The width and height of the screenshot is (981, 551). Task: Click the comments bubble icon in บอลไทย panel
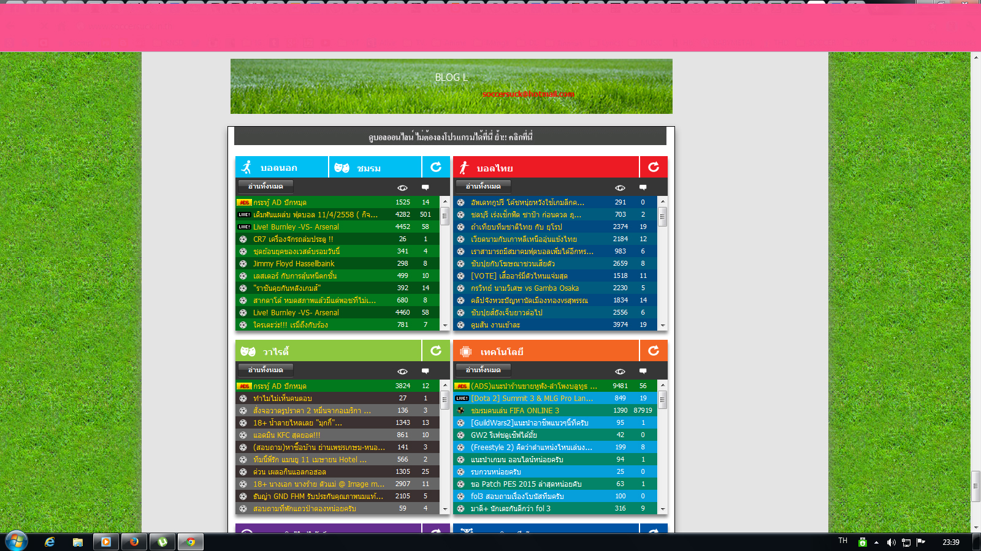tap(643, 187)
